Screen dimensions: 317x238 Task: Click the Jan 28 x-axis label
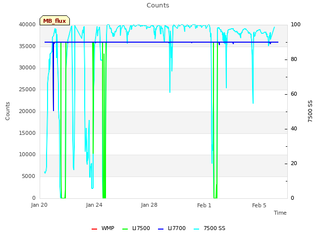149,205
